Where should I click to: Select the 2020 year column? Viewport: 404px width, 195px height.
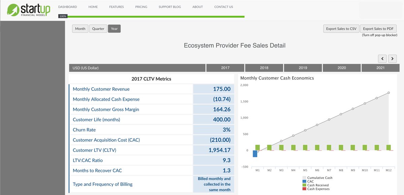coord(342,68)
